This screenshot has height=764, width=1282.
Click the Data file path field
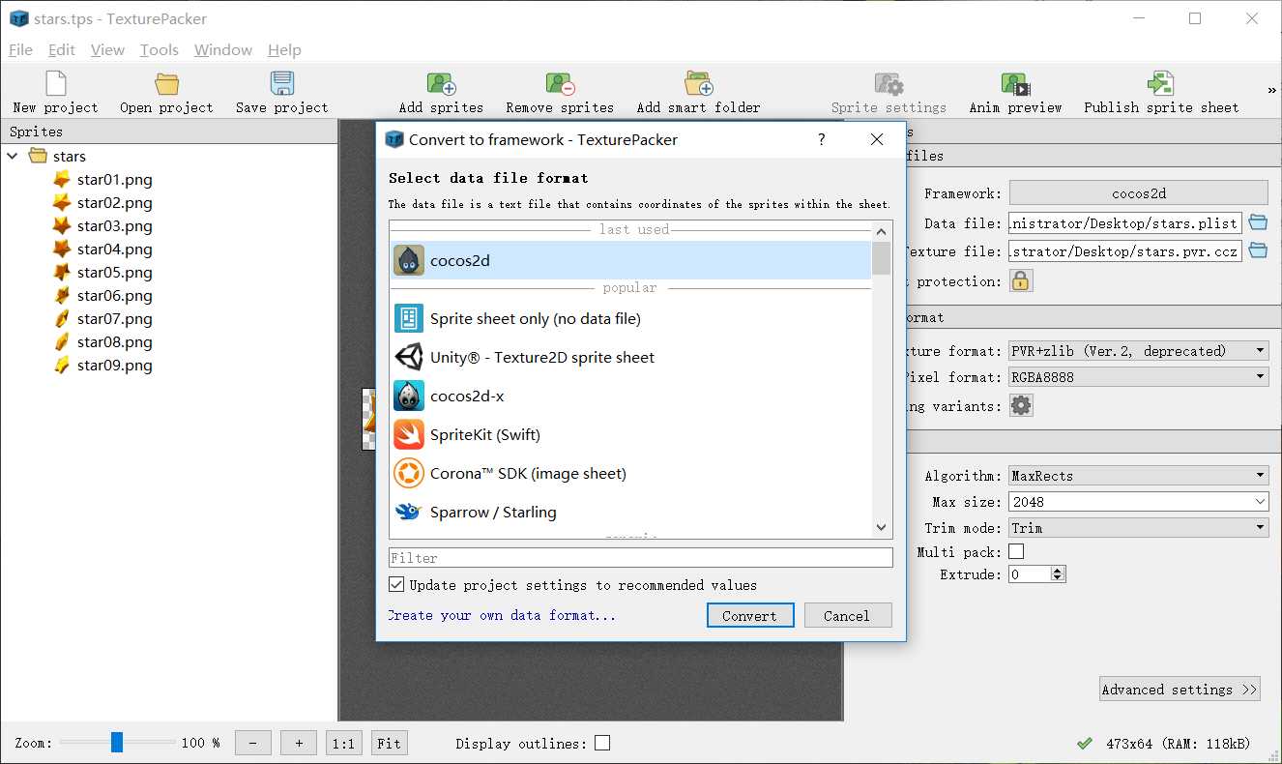pos(1125,222)
